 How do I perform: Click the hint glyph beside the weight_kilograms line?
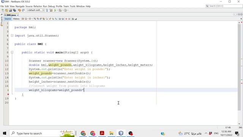tap(8, 90)
